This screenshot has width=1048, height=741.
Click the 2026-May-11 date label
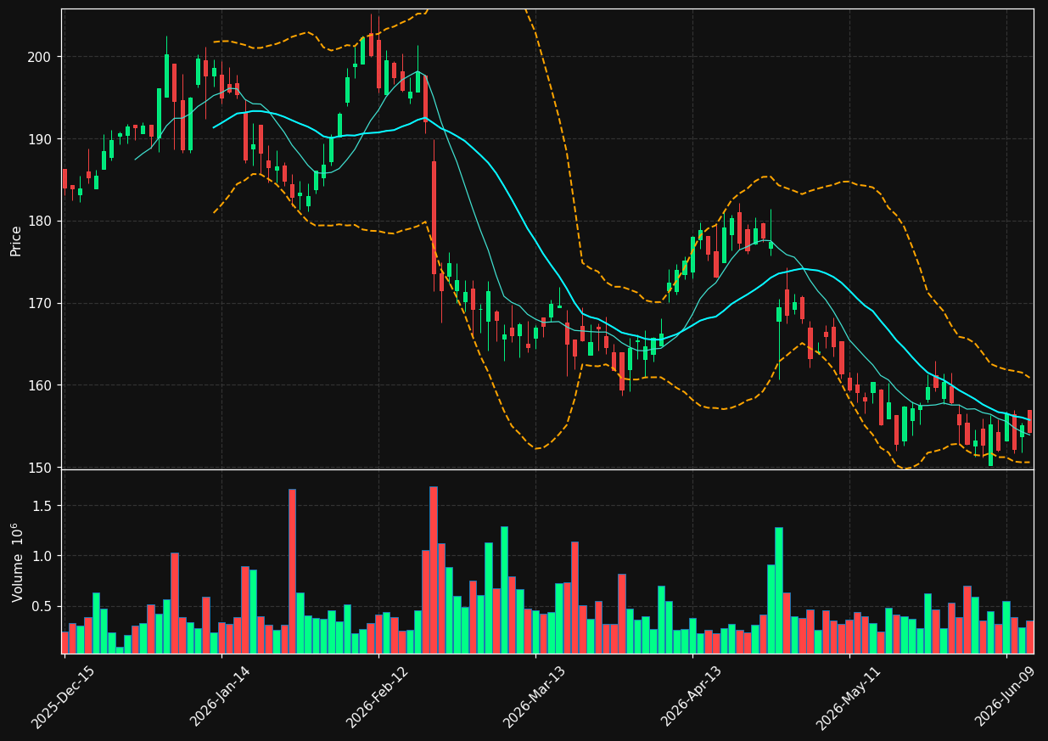849,697
